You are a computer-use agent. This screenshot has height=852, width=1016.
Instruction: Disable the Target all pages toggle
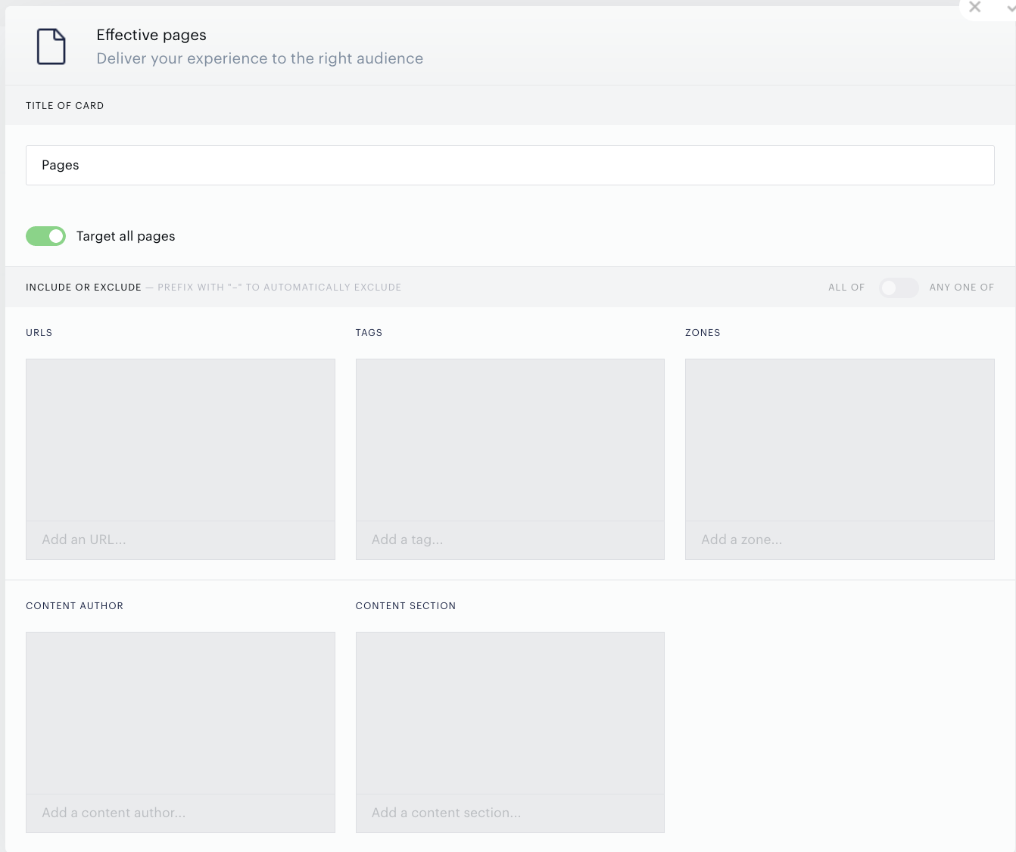[x=45, y=236]
